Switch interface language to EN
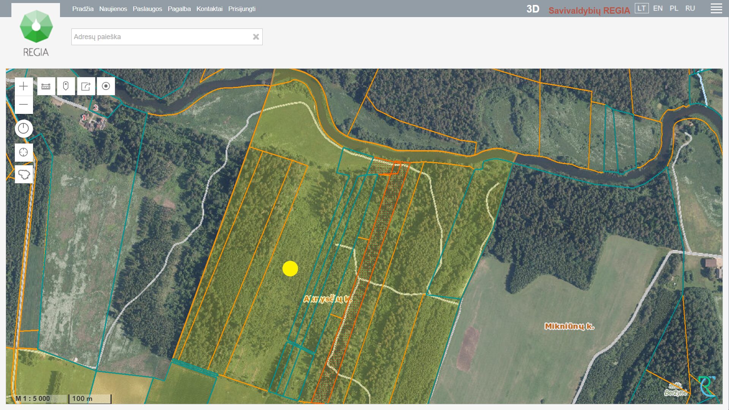The width and height of the screenshot is (729, 410). point(658,8)
